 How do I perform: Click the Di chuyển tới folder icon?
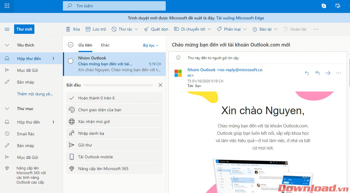(x=177, y=29)
